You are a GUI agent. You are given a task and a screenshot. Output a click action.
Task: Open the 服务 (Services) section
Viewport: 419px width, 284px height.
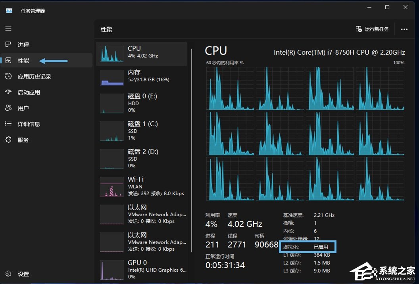point(23,140)
